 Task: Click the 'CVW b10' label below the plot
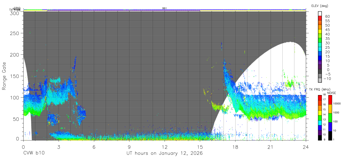(34, 153)
